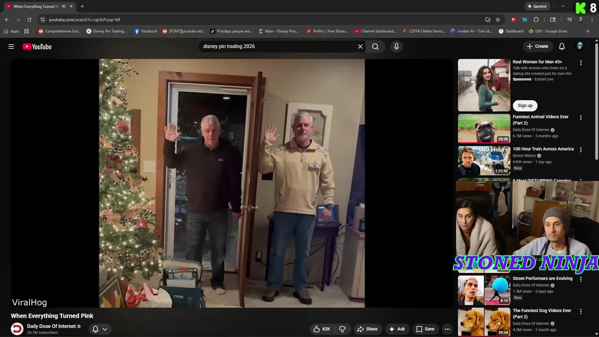Click the Ask button

397,329
